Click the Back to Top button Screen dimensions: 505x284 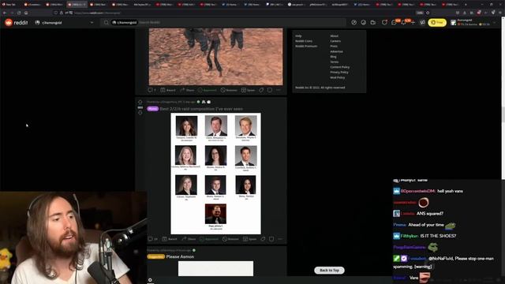[x=329, y=270]
